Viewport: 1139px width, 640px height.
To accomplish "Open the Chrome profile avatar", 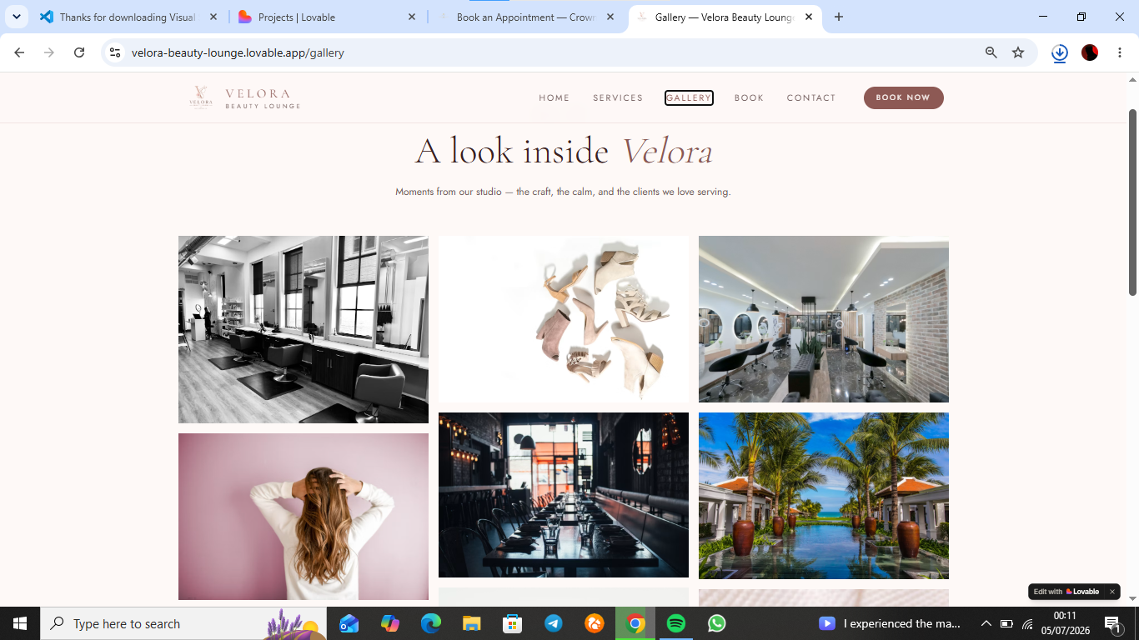I will (1090, 52).
